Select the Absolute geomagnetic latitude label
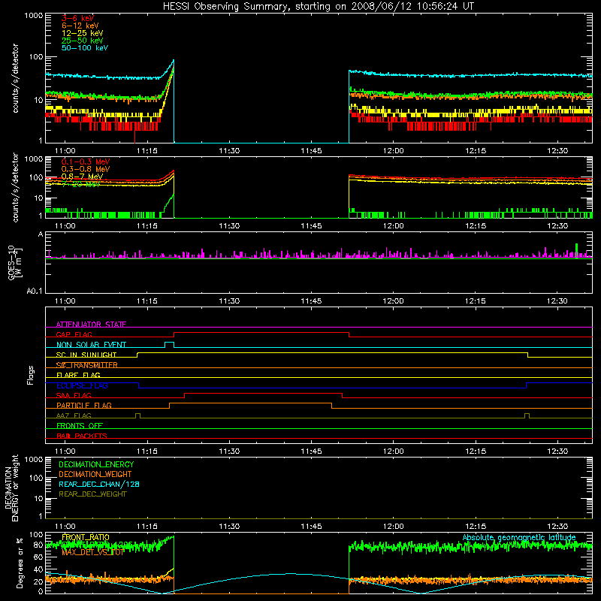The height and width of the screenshot is (601, 601). [519, 537]
